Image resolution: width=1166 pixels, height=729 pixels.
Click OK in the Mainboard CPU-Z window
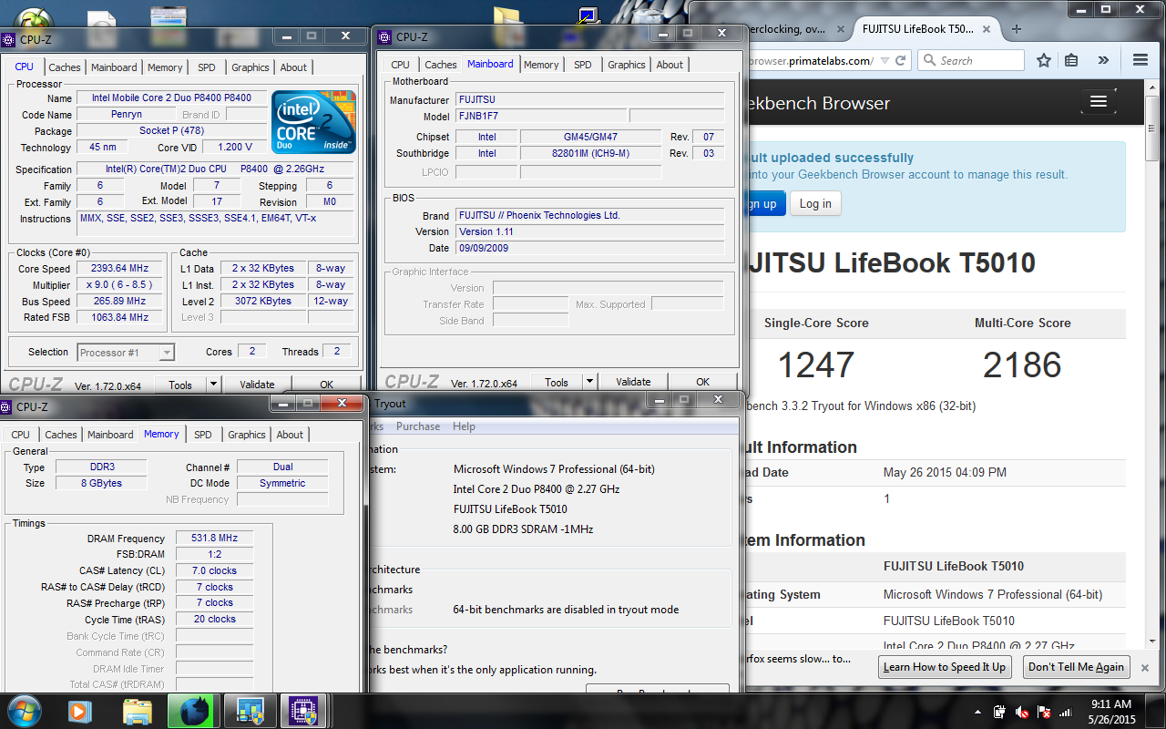click(702, 382)
